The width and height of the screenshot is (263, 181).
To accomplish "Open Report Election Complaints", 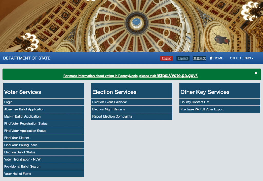I will pos(112,116).
